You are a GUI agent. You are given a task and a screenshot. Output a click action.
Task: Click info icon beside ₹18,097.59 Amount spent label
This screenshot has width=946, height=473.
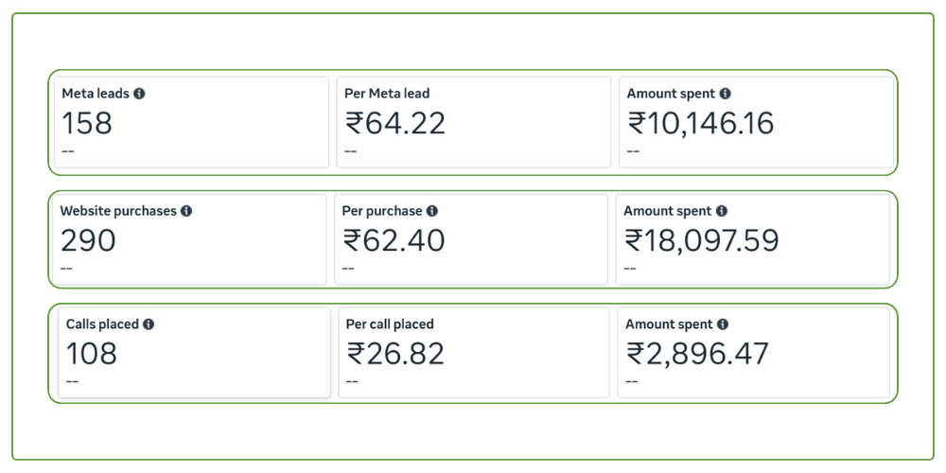(722, 211)
